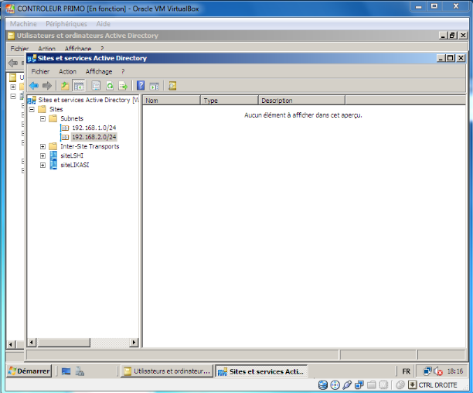
Task: Sort by the Description column header
Action: (x=301, y=101)
